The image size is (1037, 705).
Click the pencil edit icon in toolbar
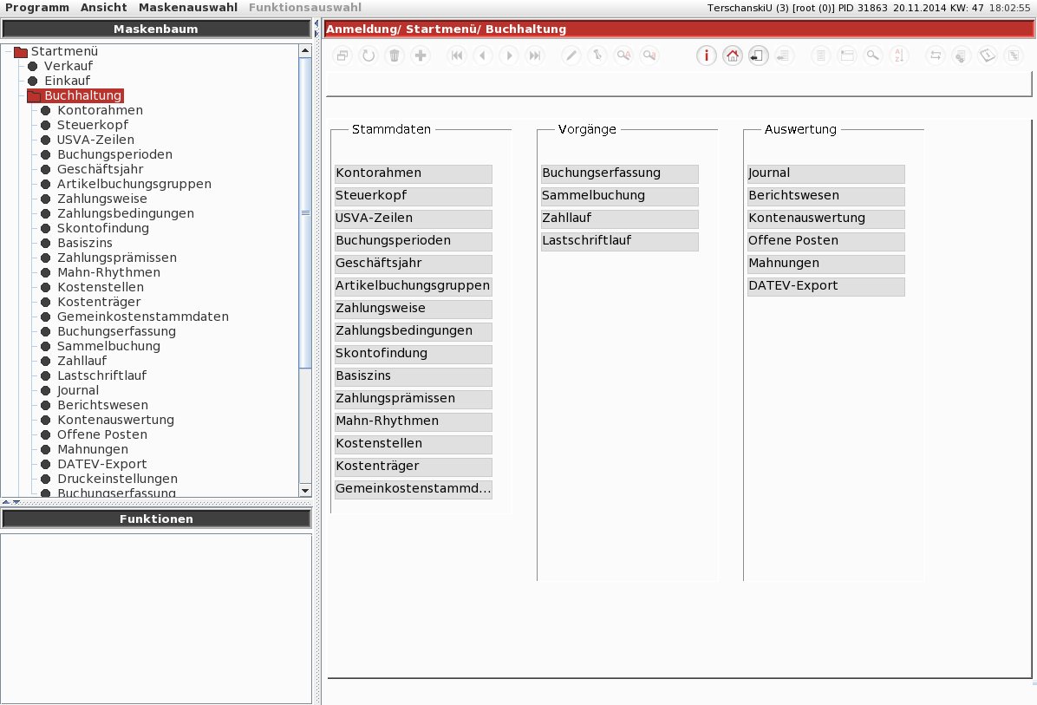571,55
